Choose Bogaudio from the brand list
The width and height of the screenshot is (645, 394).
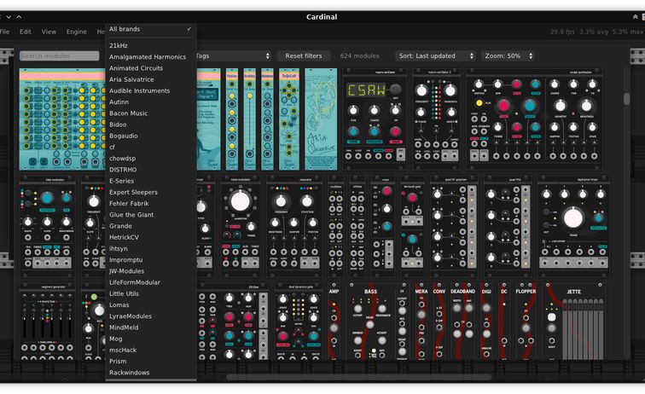124,136
